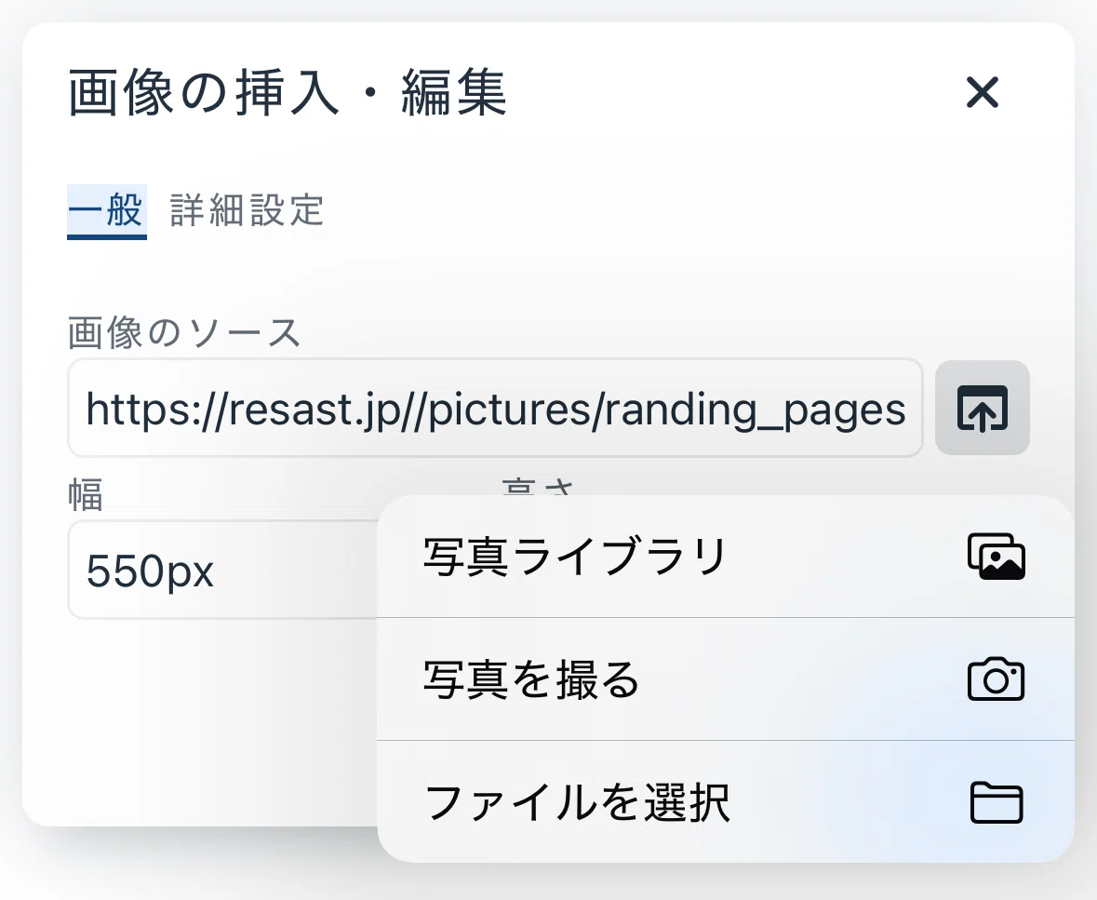Click the 画像のソース label
Viewport: 1097px width, 900px height.
(x=185, y=332)
